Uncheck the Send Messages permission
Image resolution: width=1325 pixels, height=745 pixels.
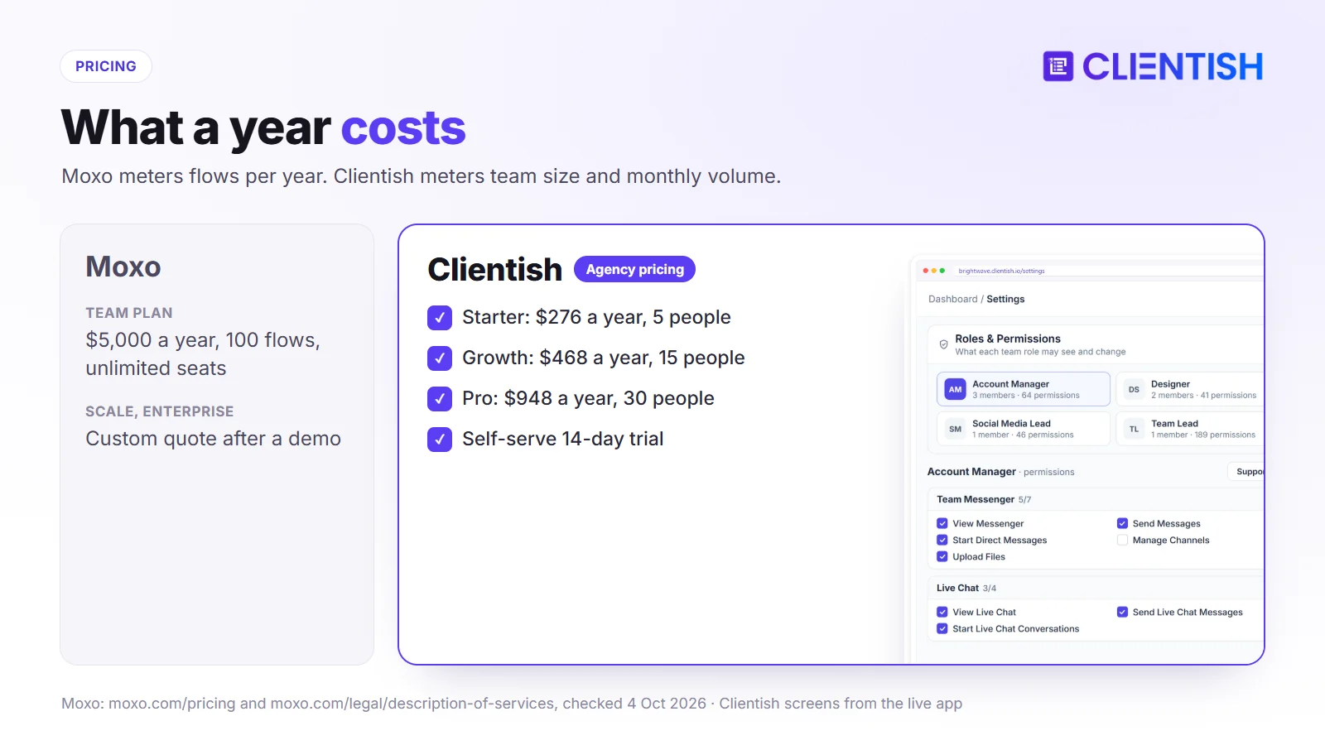[x=1122, y=523]
